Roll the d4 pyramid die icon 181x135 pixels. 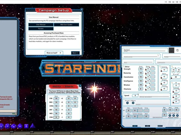(33, 126)
